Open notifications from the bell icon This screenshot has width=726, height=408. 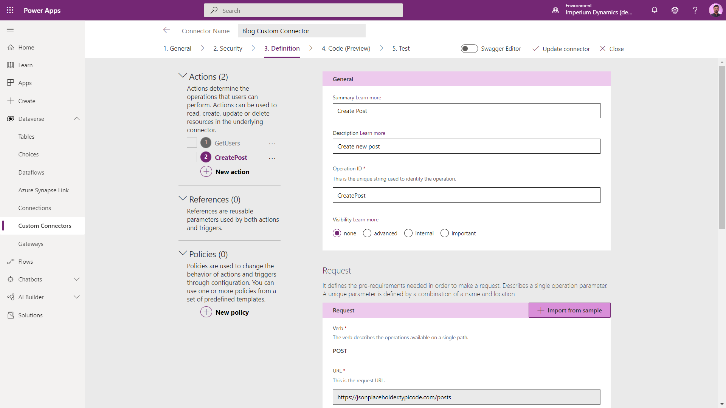coord(655,10)
